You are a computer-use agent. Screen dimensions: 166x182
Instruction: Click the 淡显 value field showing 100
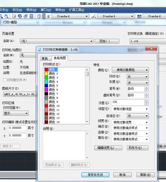(x=128, y=102)
